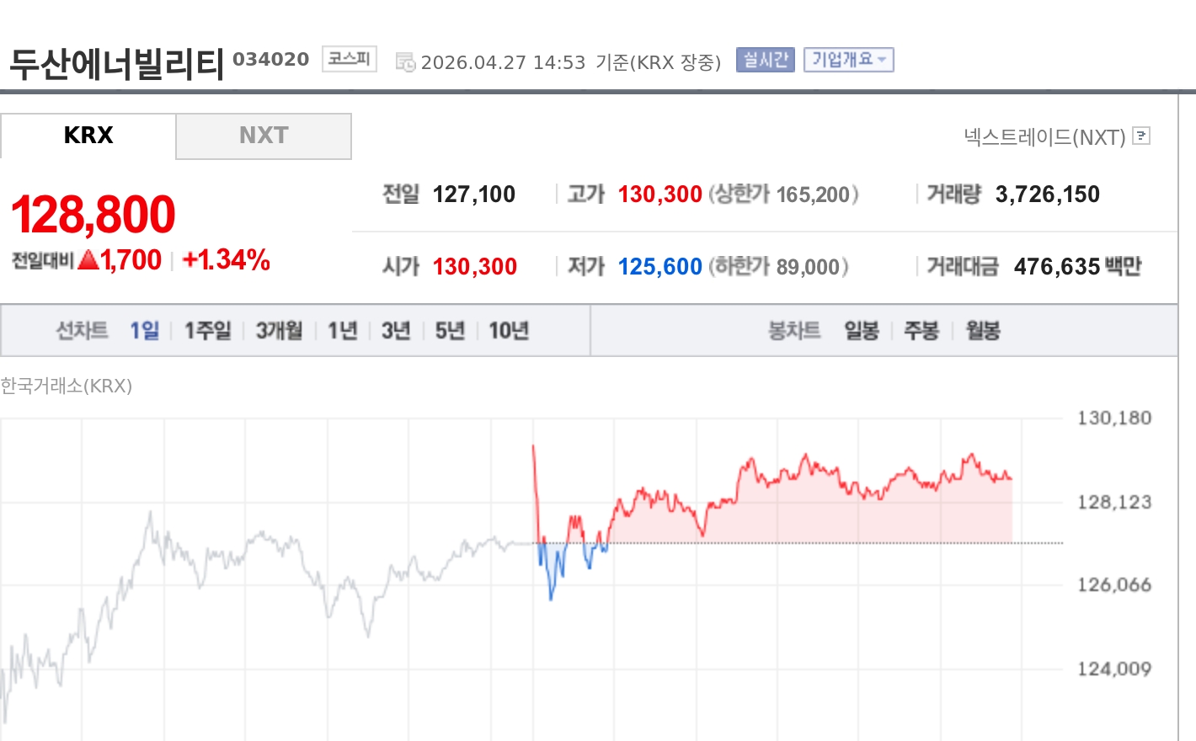Switch chart to the 10년 period

[510, 330]
